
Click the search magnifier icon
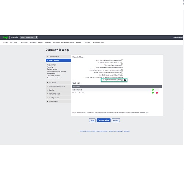[x=36, y=37]
